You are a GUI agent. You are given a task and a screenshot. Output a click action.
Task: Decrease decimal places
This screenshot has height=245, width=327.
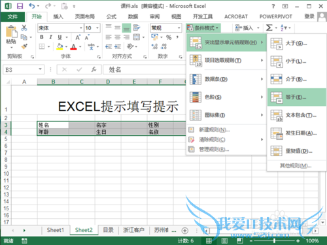[163, 46]
